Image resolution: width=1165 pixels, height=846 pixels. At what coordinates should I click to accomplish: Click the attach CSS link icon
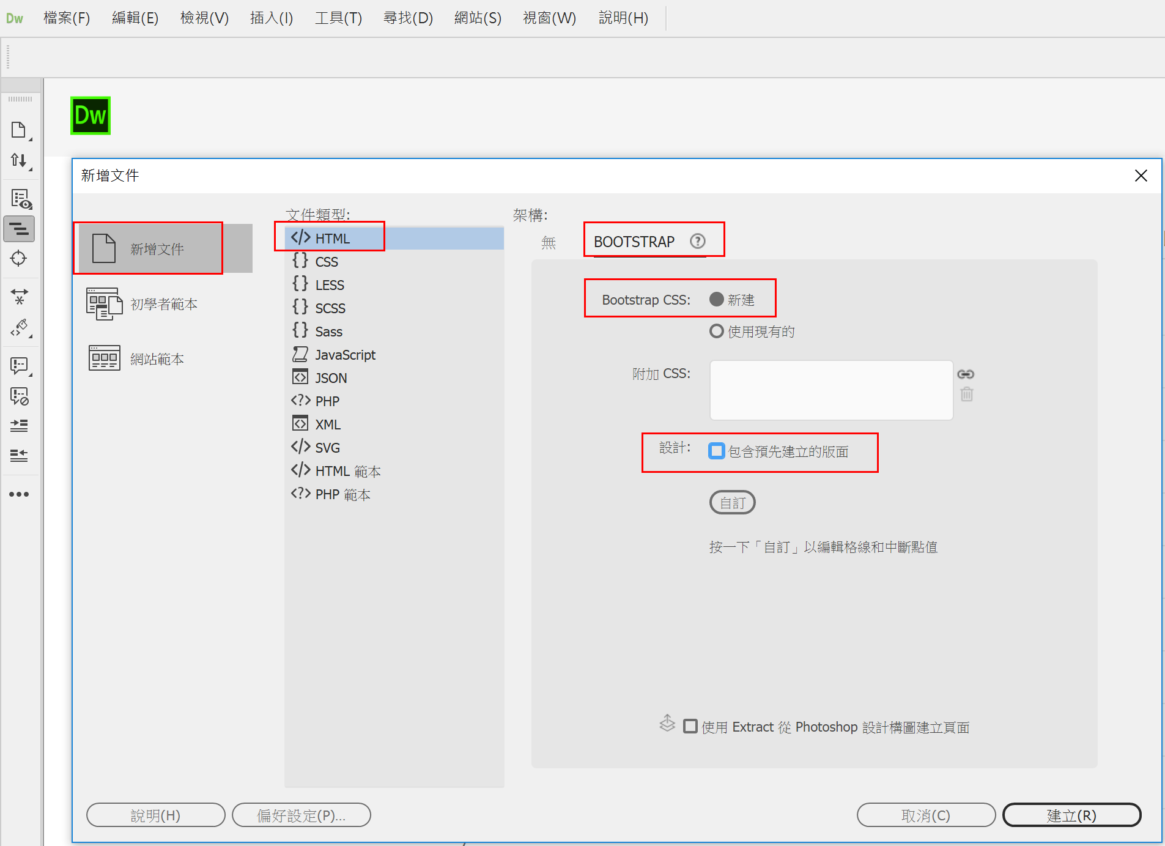pyautogui.click(x=966, y=374)
